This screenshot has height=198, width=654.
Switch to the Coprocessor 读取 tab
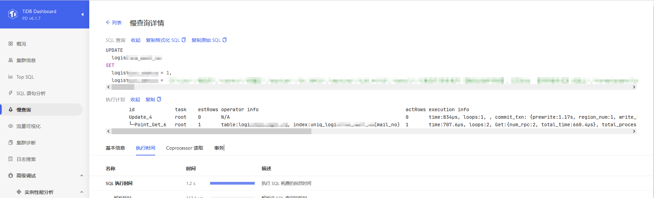pyautogui.click(x=185, y=148)
